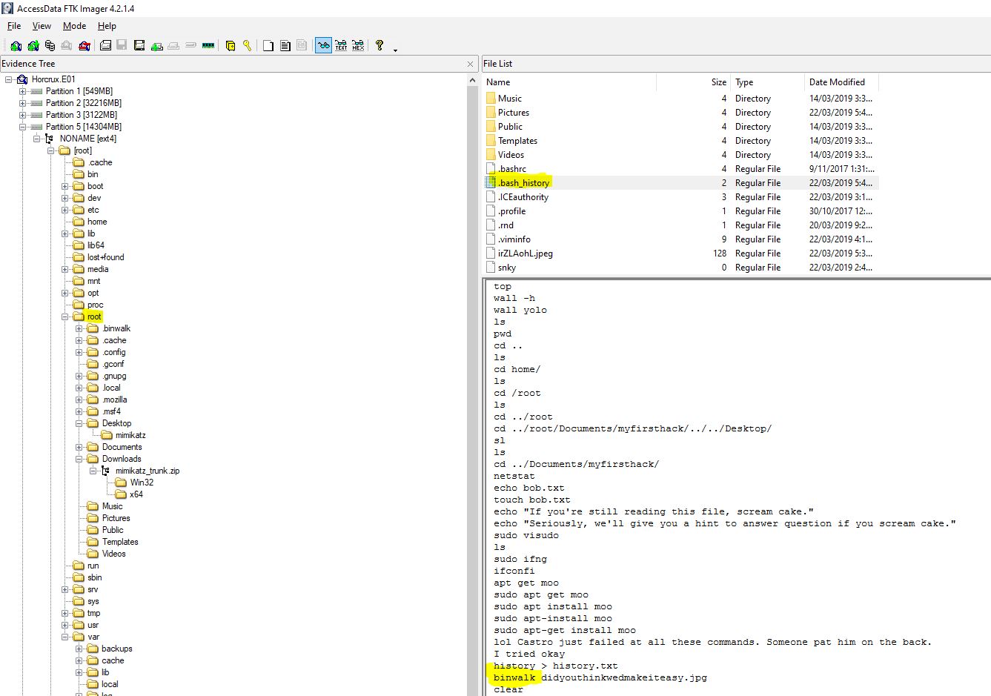Select the home folder in tree
This screenshot has height=696, width=991.
(97, 222)
